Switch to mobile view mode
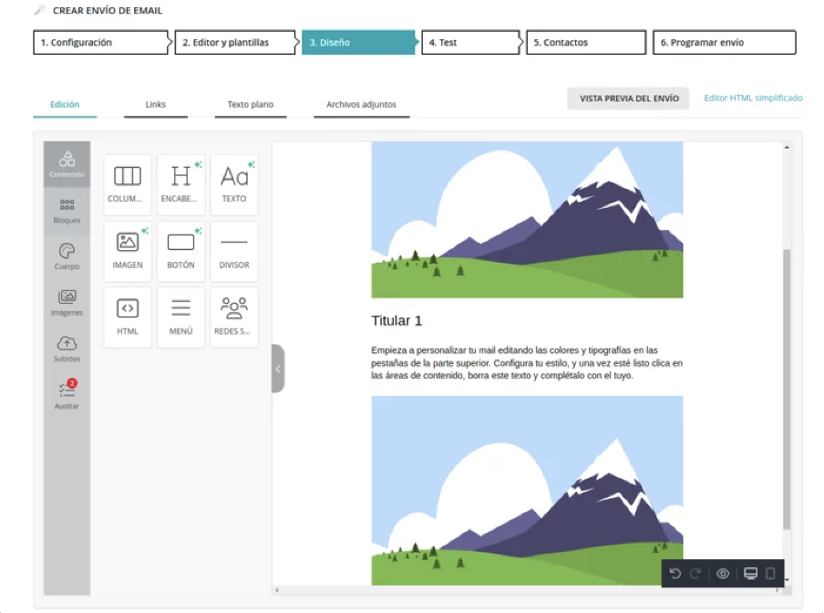 click(770, 573)
